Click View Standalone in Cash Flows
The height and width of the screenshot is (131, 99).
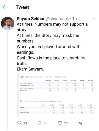click(60, 77)
